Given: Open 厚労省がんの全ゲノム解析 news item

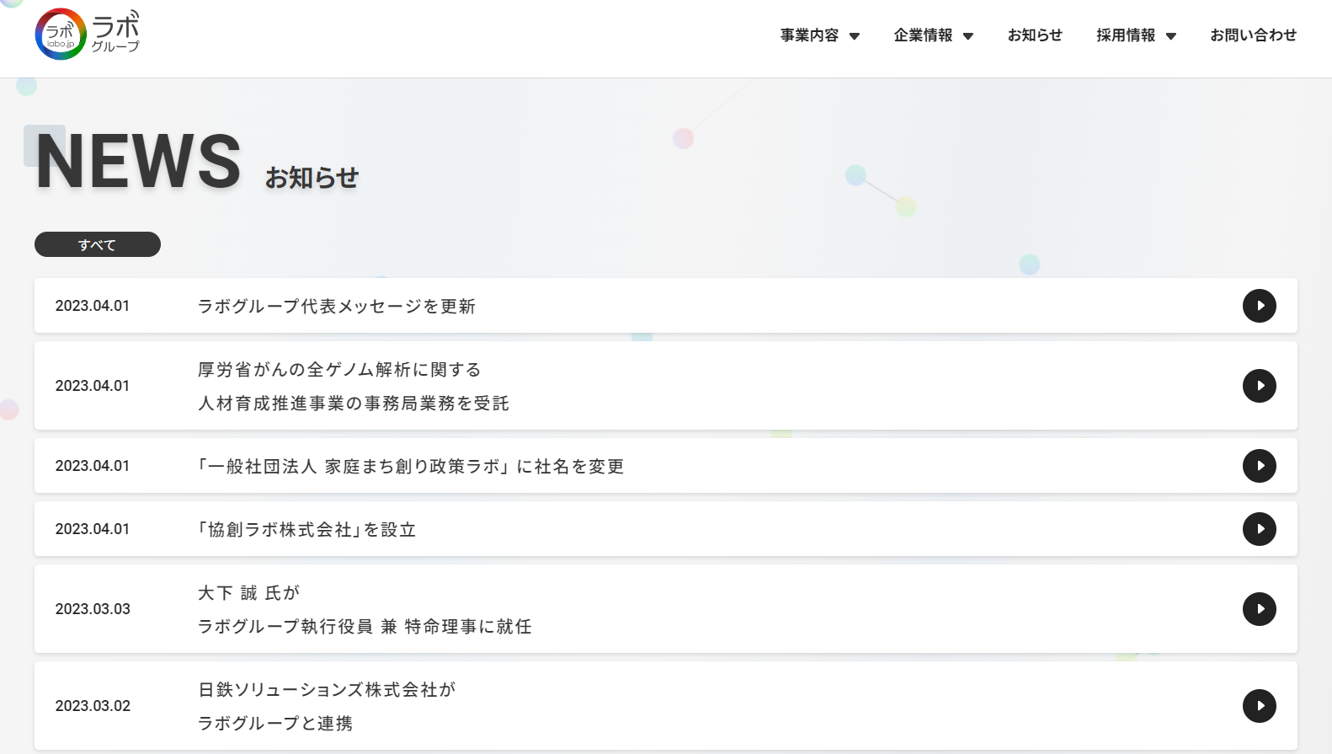Looking at the screenshot, I should (666, 386).
